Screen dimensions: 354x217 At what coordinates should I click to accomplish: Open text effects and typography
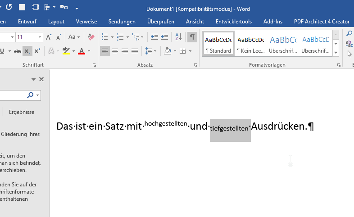pos(51,51)
